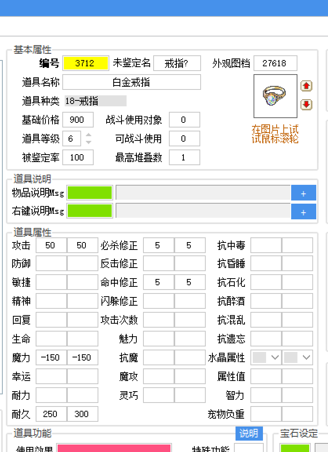This screenshot has width=328, height=452.
Task: Click the green color swatch for 右键说明Msg
Action: (x=90, y=211)
